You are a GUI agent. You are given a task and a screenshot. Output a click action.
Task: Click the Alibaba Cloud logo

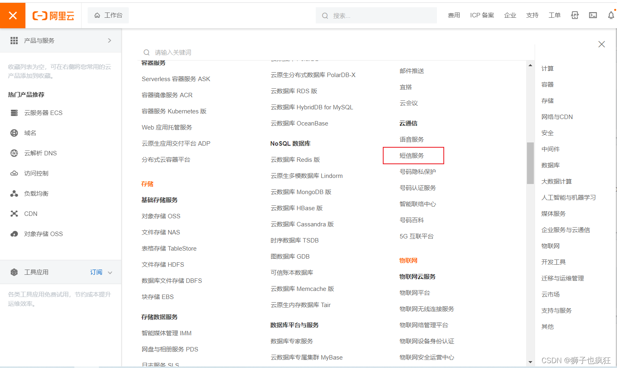53,16
